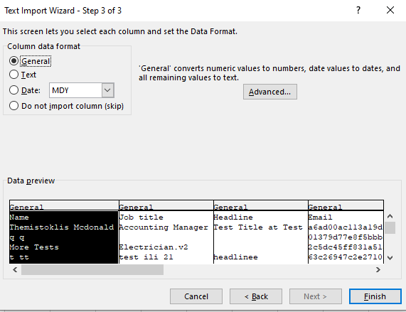Click preview scroll down arrow

390,258
